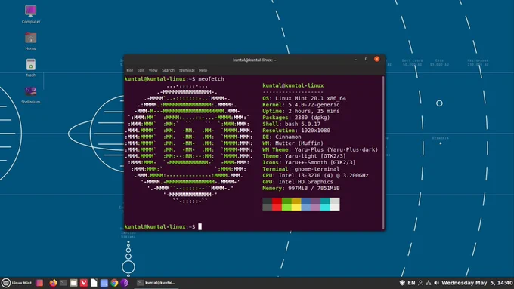The height and width of the screenshot is (289, 514).
Task: Click the 'Shell: bash 5.0.17' line
Action: click(292, 124)
